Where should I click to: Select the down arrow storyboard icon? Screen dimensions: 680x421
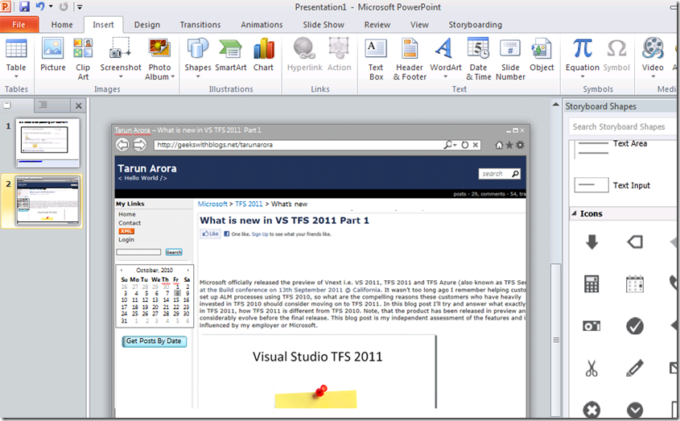tap(591, 241)
